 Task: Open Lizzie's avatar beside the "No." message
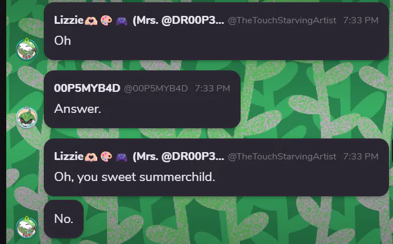(27, 227)
